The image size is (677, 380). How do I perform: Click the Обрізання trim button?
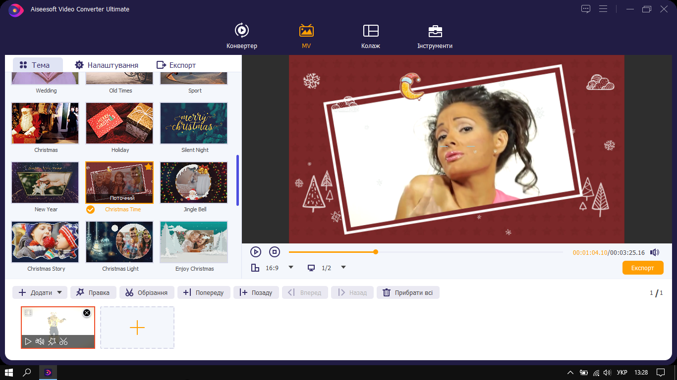point(147,292)
